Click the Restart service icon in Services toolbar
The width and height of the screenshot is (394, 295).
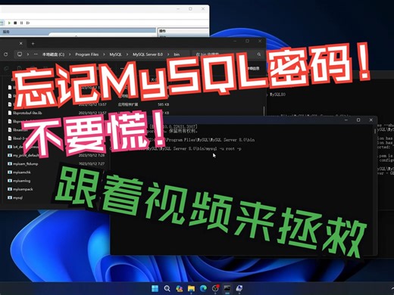coord(28,23)
